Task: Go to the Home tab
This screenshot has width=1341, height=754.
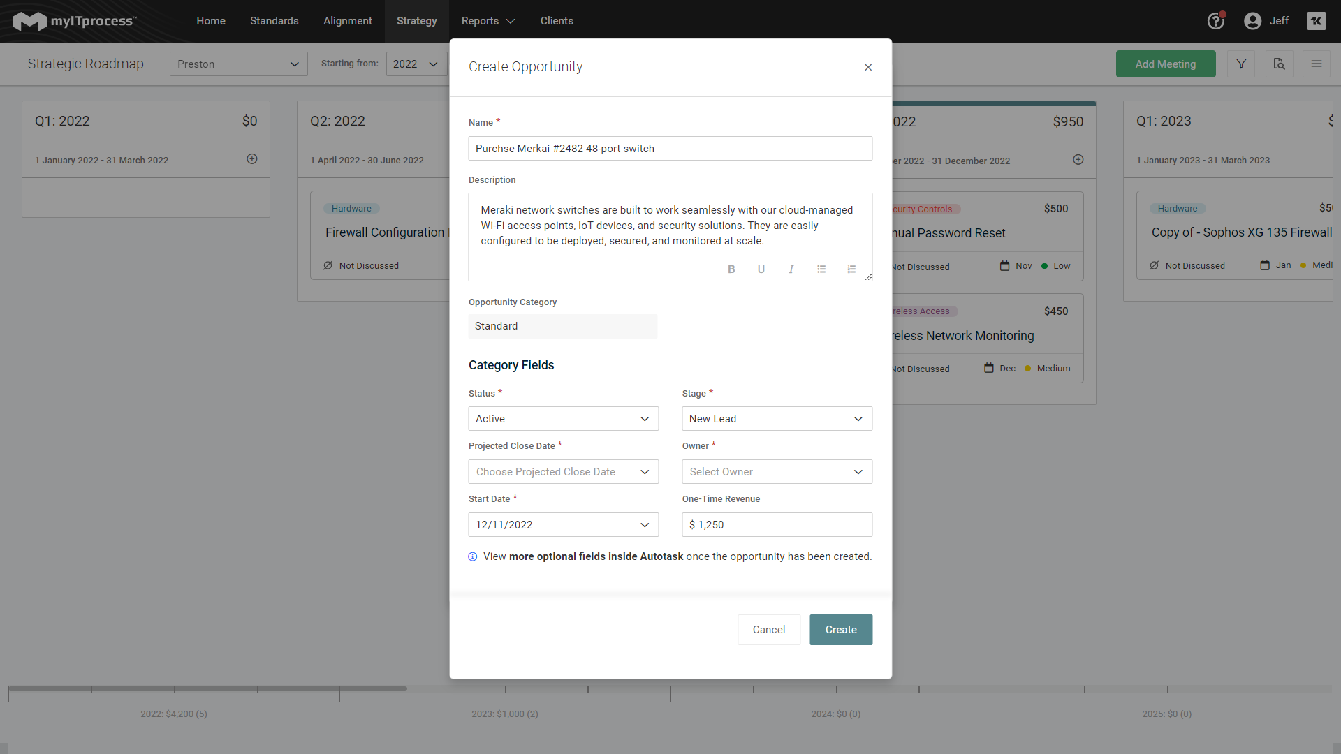Action: (x=211, y=21)
